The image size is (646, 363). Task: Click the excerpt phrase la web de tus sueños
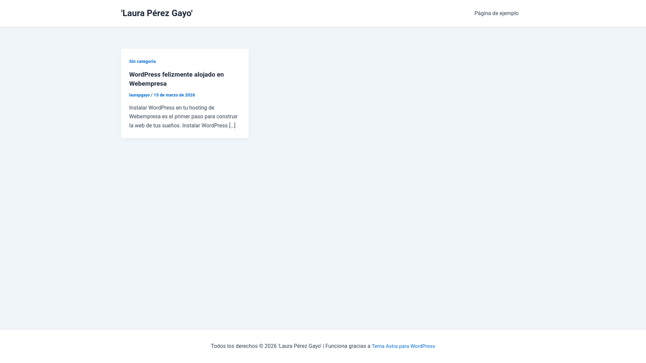click(x=155, y=126)
